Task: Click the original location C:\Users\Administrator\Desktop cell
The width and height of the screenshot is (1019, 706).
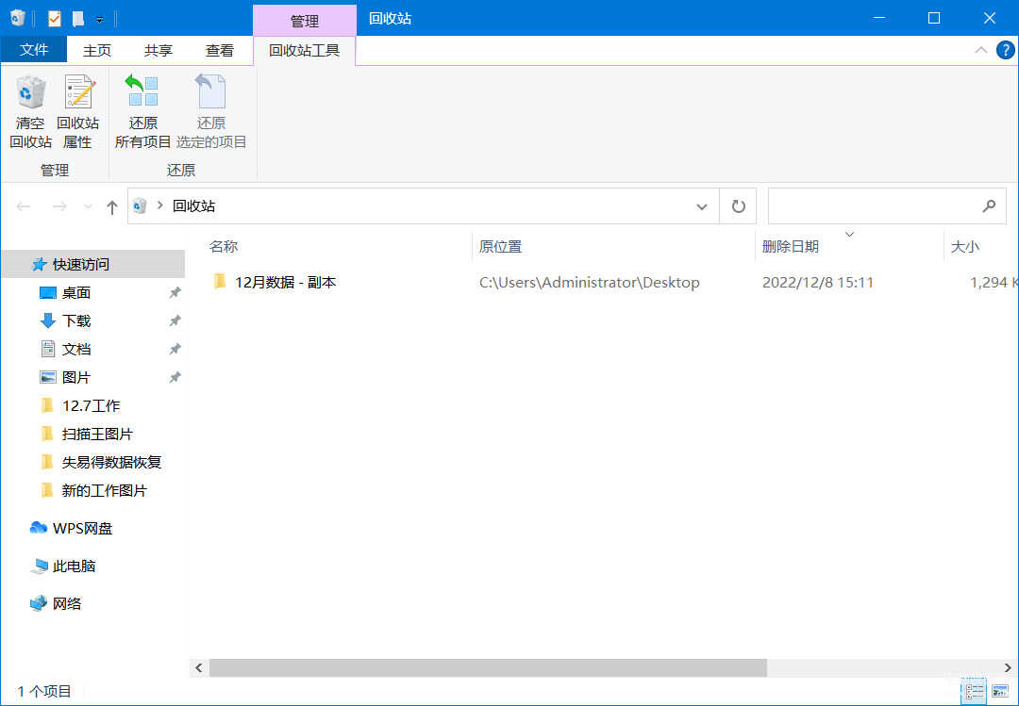Action: (x=590, y=283)
